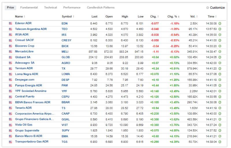The image size is (231, 148).
Task: Select the Candlestick Patterns tab
Action: click(x=100, y=8)
